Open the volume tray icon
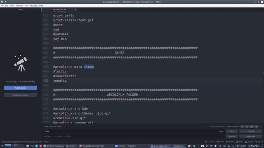This screenshot has height=148, width=264. point(215,146)
